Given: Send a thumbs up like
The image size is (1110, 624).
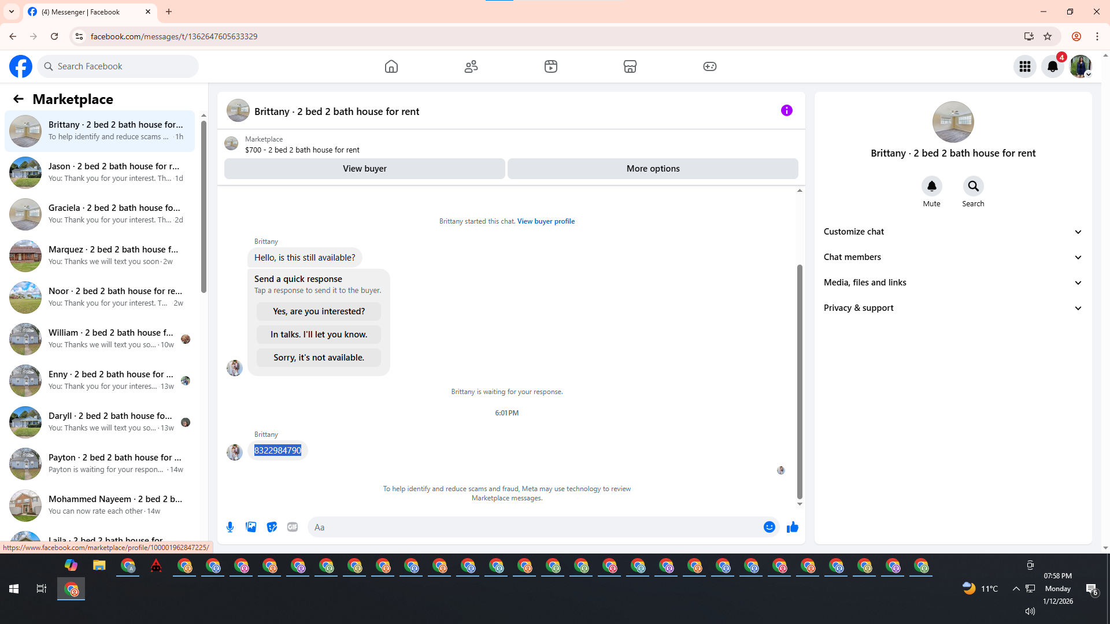Looking at the screenshot, I should (792, 527).
